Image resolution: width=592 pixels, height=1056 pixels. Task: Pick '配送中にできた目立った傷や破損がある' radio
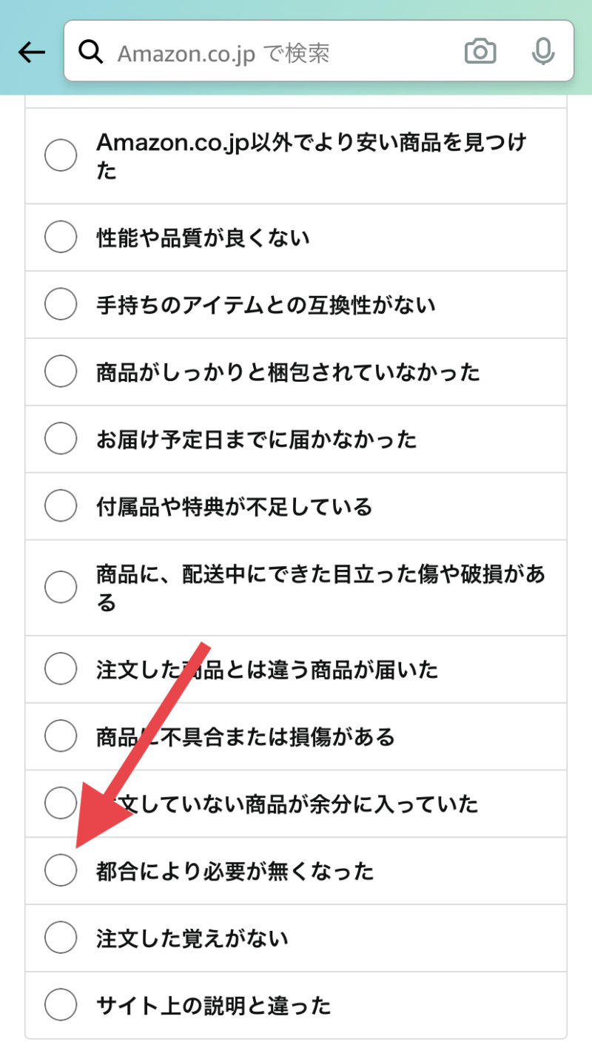pyautogui.click(x=61, y=588)
